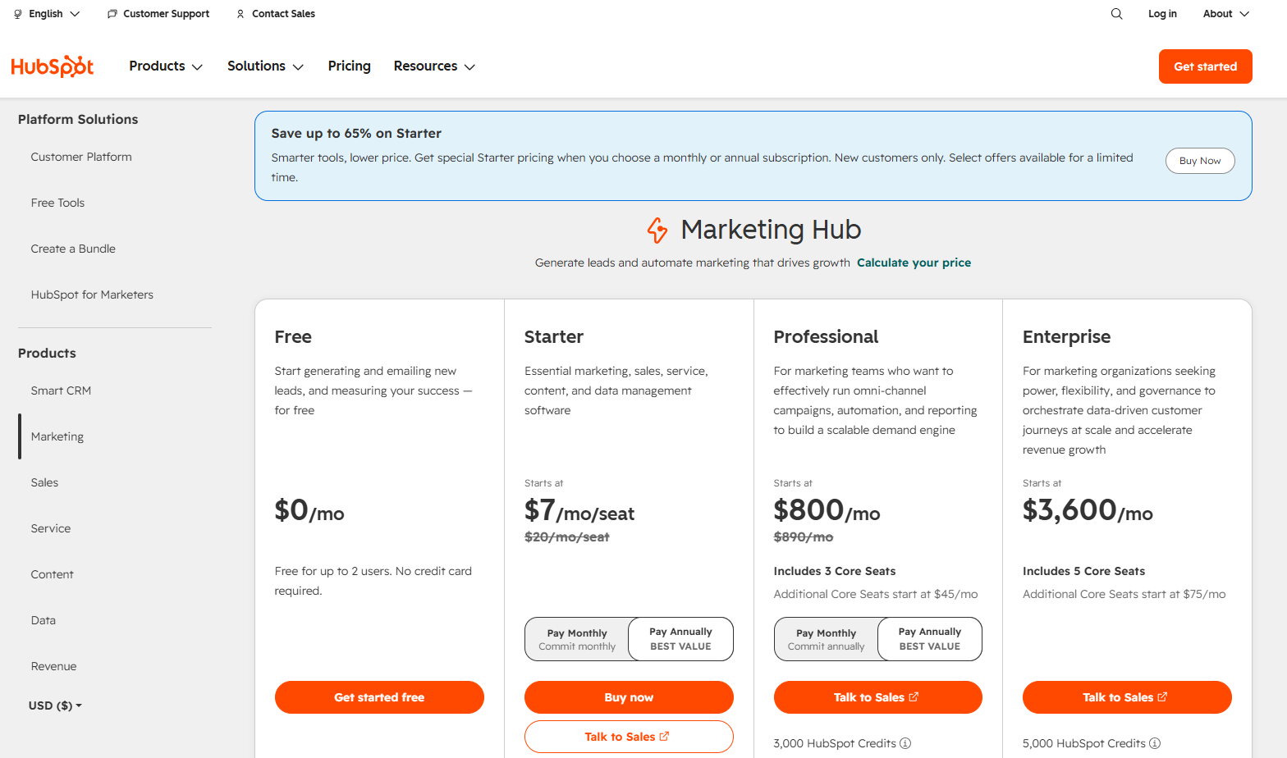Click the Contact Sales person icon
1287x758 pixels.
(x=240, y=14)
